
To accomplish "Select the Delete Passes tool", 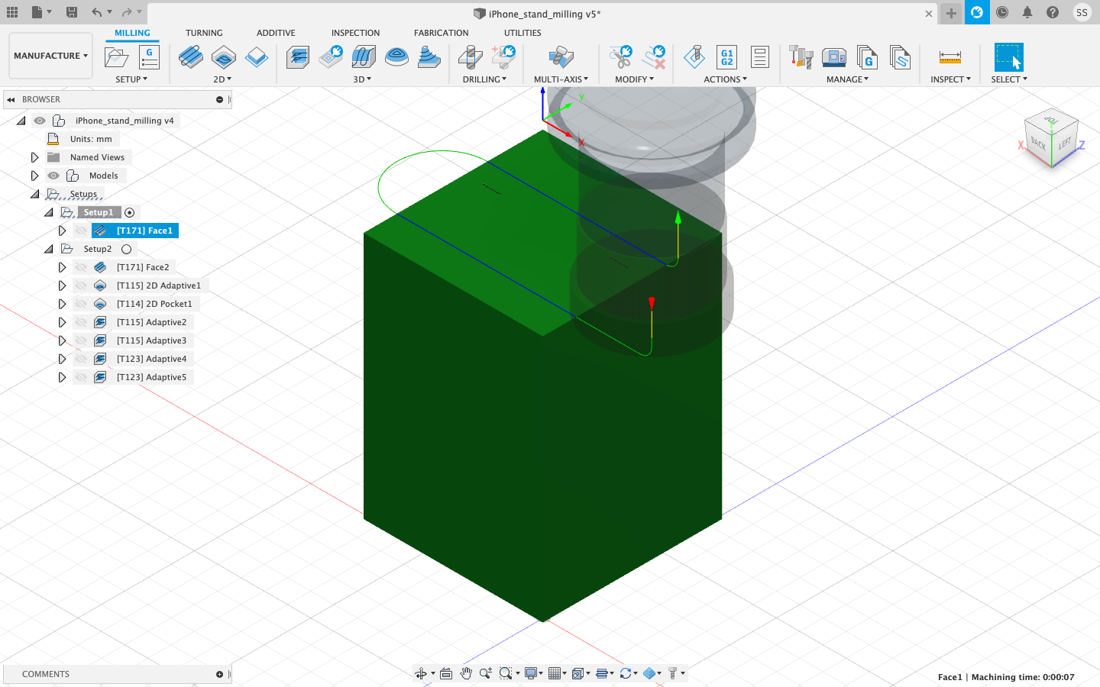I will click(x=654, y=57).
